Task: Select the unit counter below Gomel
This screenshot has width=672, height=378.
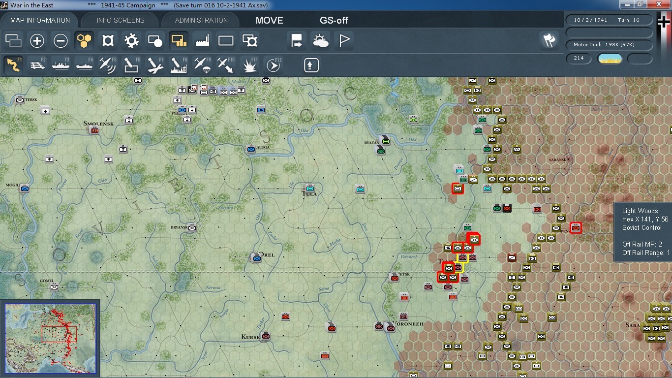Action: click(x=54, y=286)
